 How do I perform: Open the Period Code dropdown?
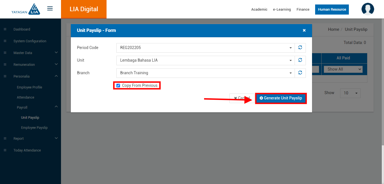coord(205,48)
